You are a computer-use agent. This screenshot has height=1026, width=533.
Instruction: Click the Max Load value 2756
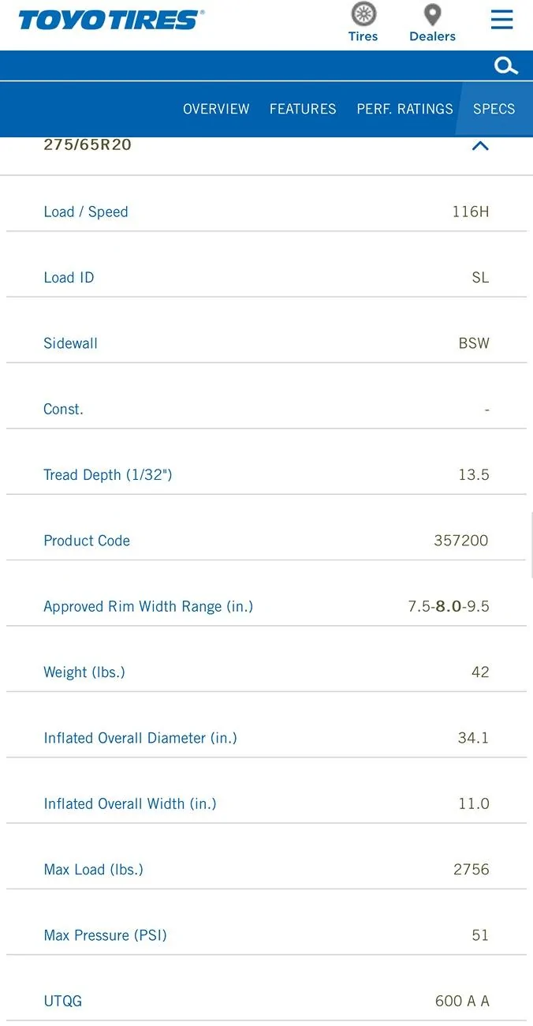471,869
